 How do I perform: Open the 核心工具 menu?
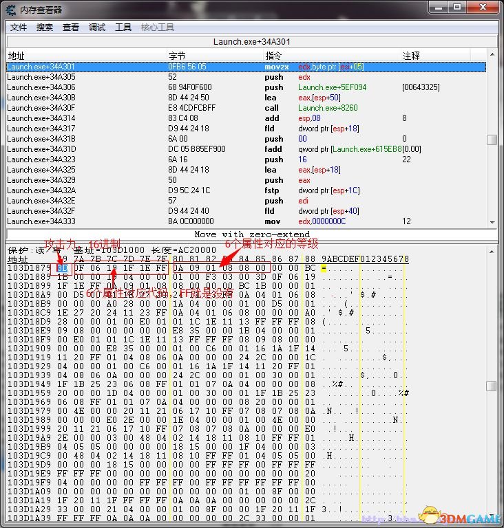pos(158,27)
